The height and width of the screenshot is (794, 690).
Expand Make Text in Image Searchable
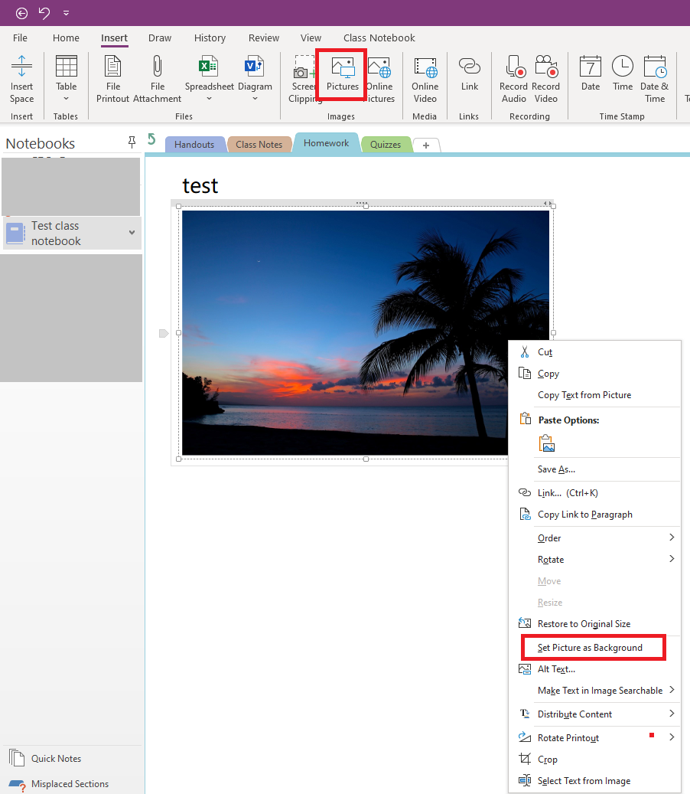(595, 691)
